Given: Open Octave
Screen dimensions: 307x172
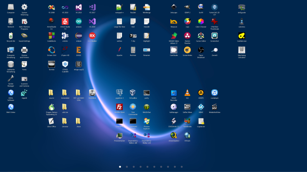Looking at the screenshot, I should [51, 50].
